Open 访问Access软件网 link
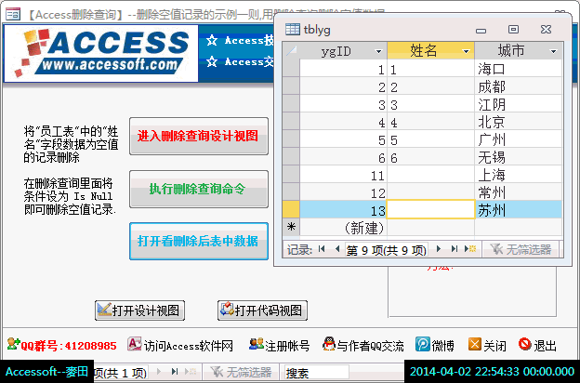Viewport: 580px width, 383px height. [x=189, y=346]
